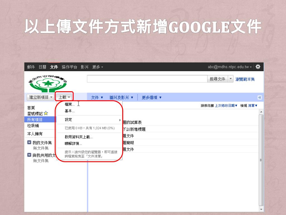286x215 pixels.
Task: Choose 啟用資料夾上載... from the upload menu
Action: (78, 137)
